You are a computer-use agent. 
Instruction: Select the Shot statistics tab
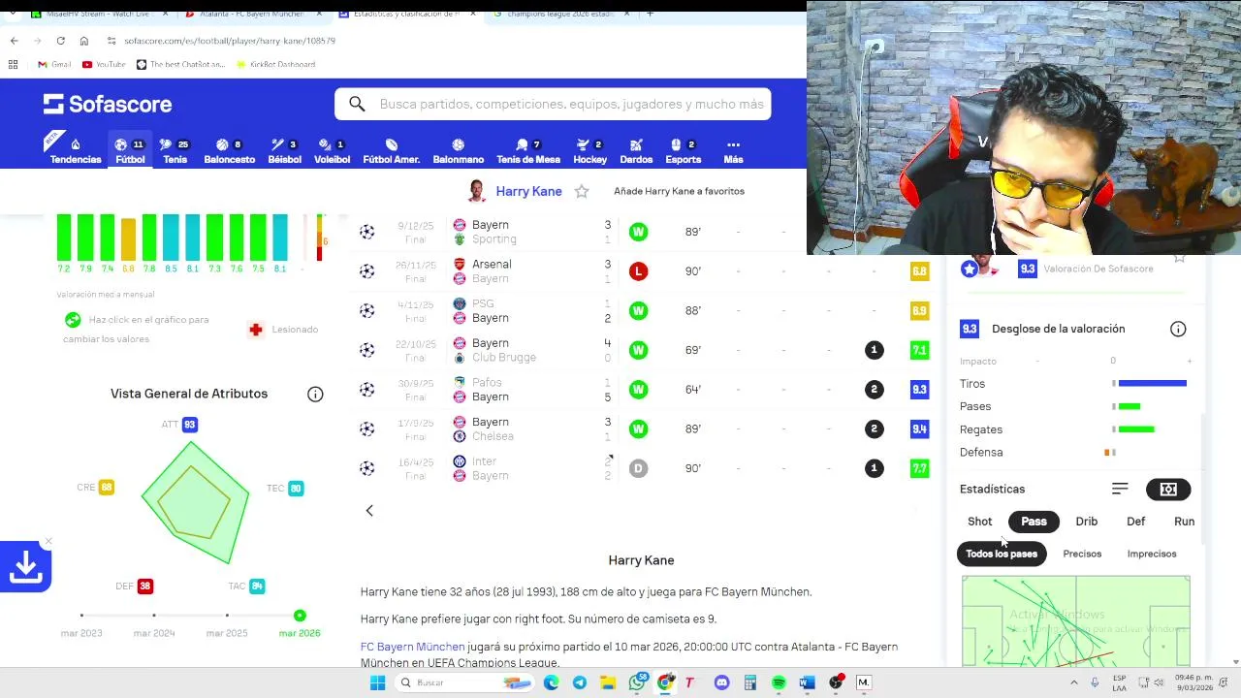coord(979,522)
